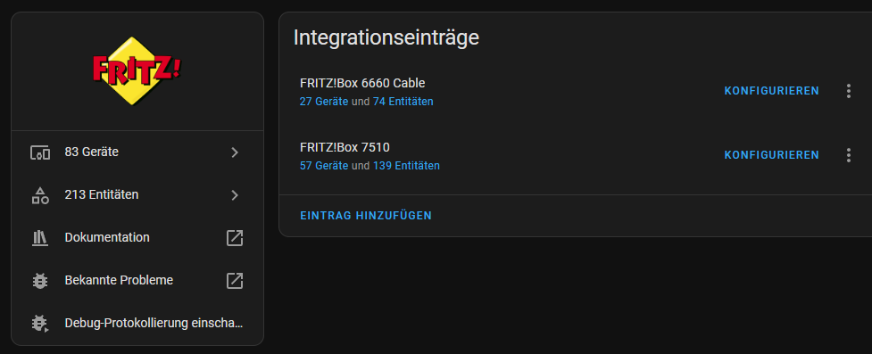The height and width of the screenshot is (354, 872).
Task: Open the 27 Geräte link
Action: click(x=324, y=102)
